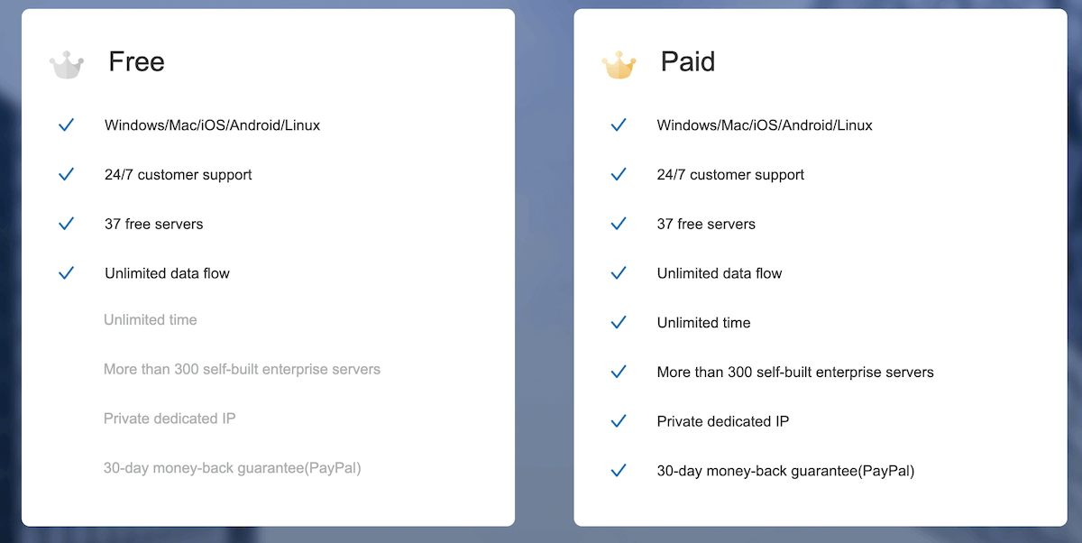The height and width of the screenshot is (543, 1082).
Task: Click 24/7 customer support text in Paid plan
Action: tap(731, 175)
